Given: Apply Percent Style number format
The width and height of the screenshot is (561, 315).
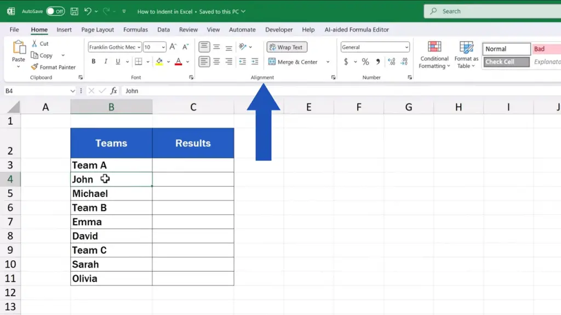Looking at the screenshot, I should (365, 62).
